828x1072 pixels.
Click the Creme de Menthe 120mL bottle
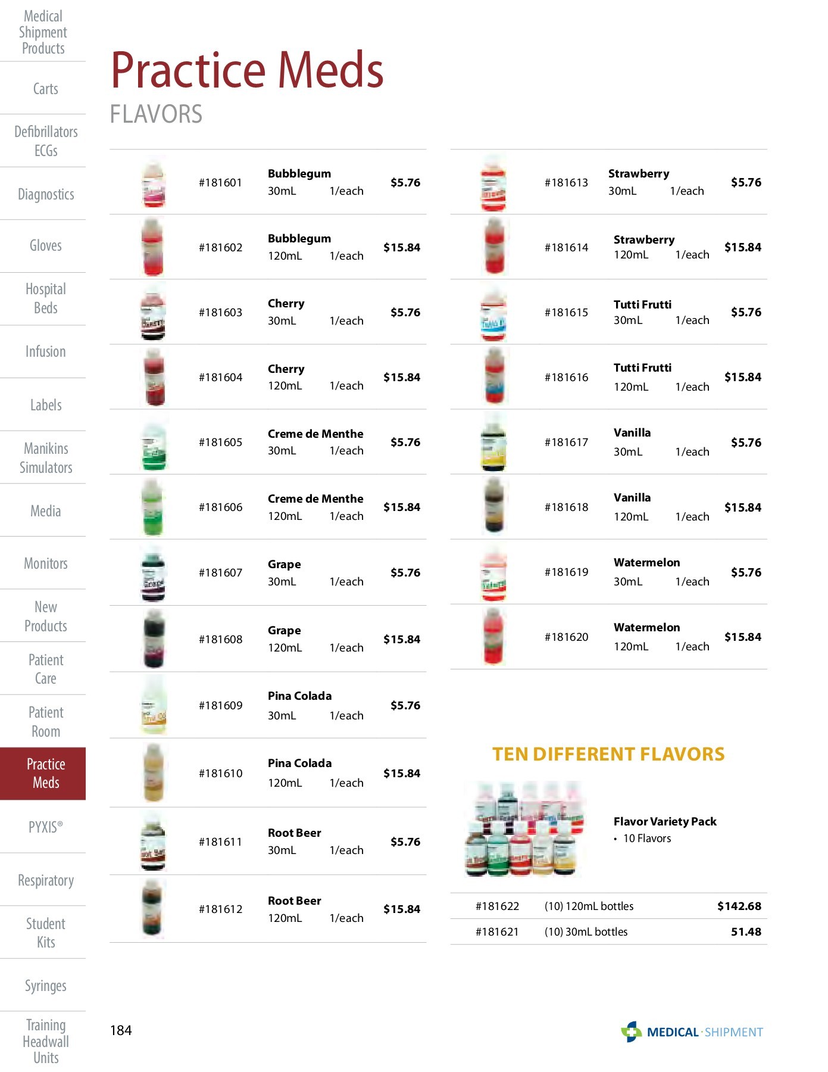pyautogui.click(x=153, y=507)
